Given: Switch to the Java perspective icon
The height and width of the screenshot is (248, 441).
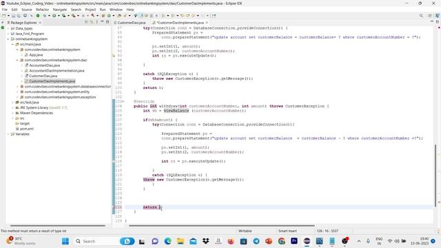Looking at the screenshot, I should pos(437,16).
